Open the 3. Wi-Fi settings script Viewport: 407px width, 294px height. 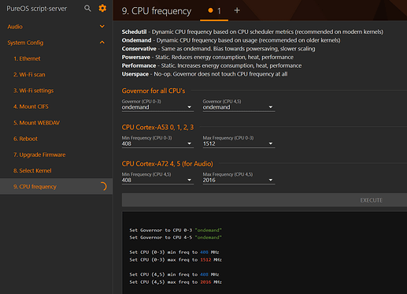(x=34, y=91)
